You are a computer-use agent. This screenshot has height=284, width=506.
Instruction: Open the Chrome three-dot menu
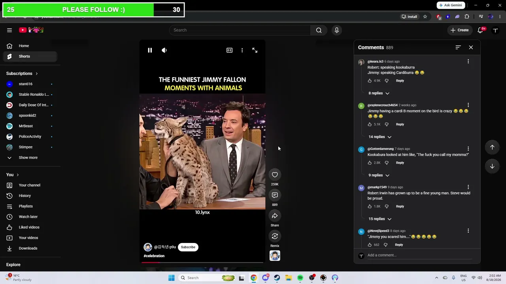click(500, 17)
